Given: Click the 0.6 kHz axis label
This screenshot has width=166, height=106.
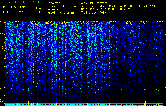Looking at the screenshot, I should click(2, 101).
